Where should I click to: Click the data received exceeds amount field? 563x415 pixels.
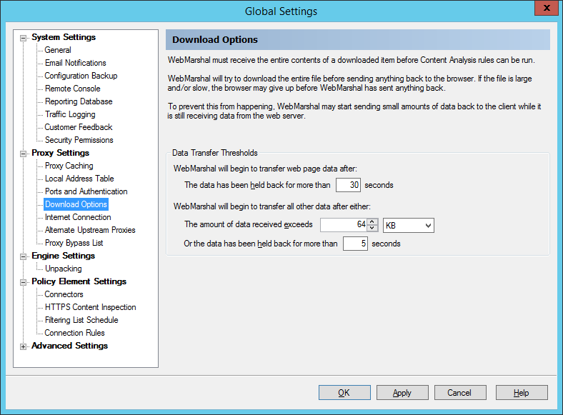344,225
